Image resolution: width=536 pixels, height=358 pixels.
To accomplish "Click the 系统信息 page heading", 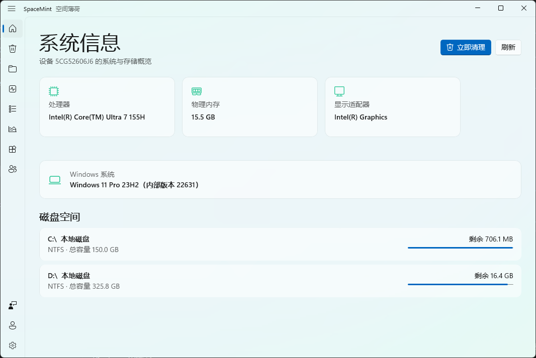I will coord(79,43).
